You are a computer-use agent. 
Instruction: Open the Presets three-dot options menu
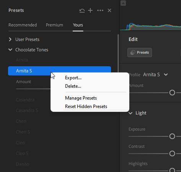point(100,10)
